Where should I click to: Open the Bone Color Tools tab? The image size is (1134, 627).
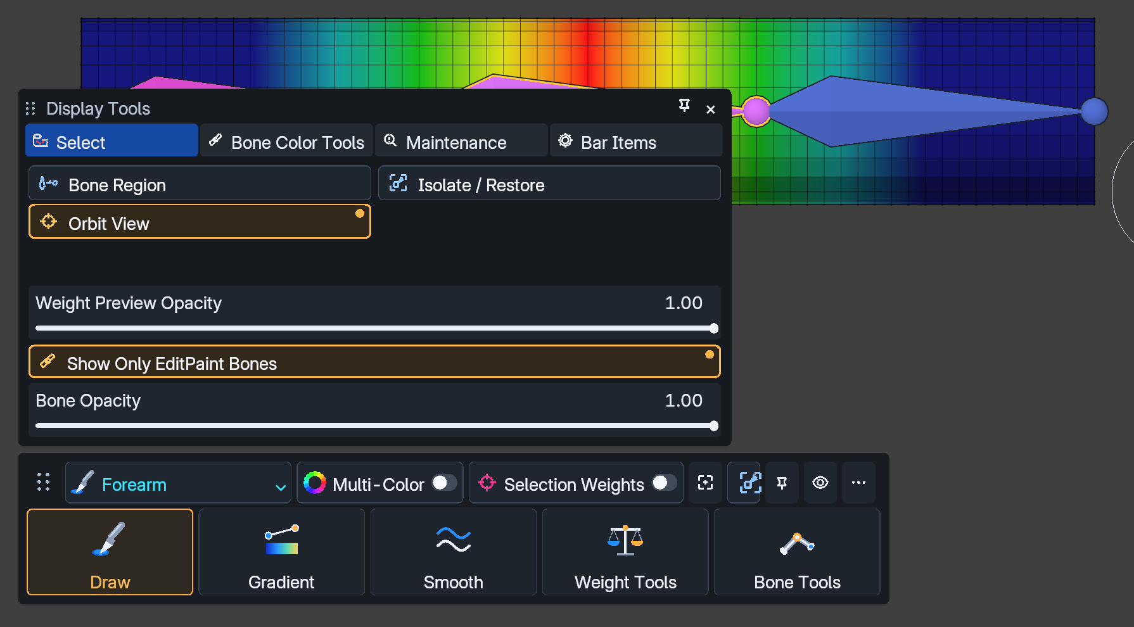pyautogui.click(x=287, y=141)
